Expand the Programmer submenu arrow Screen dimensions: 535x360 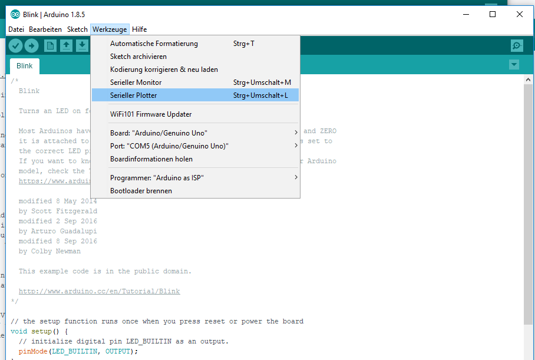tap(296, 177)
